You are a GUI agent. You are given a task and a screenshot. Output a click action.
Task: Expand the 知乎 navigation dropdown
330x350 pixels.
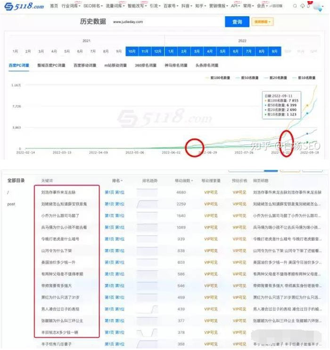click(x=200, y=6)
